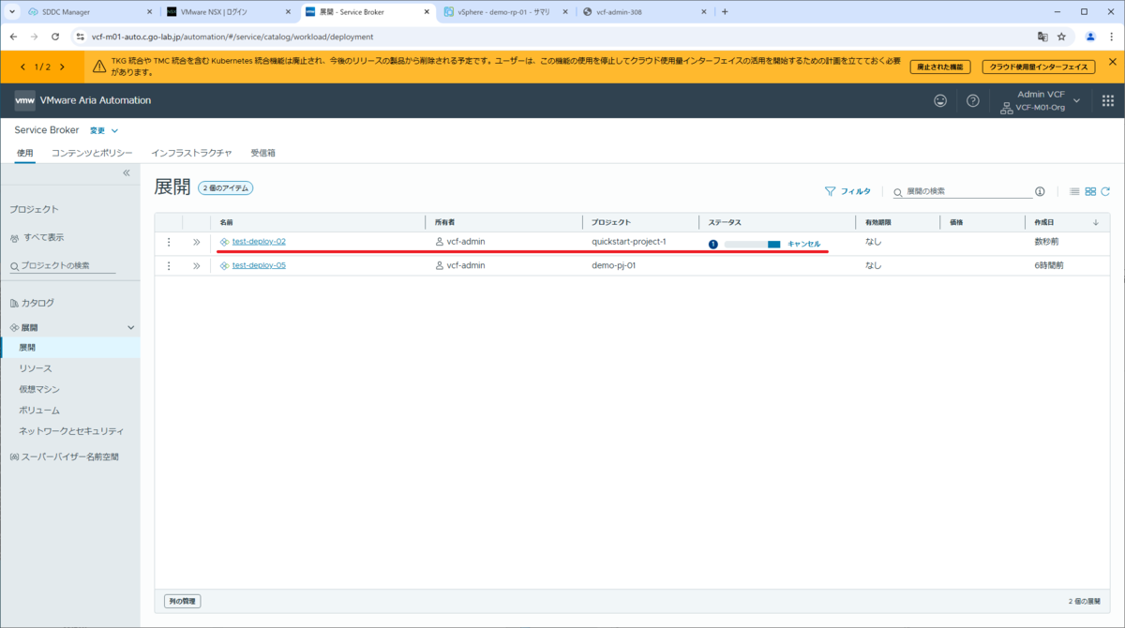Open Service Broker 変更 dropdown
Viewport: 1125px width, 628px height.
click(104, 130)
